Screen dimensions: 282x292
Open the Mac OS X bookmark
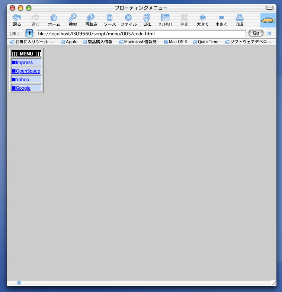[x=176, y=42]
